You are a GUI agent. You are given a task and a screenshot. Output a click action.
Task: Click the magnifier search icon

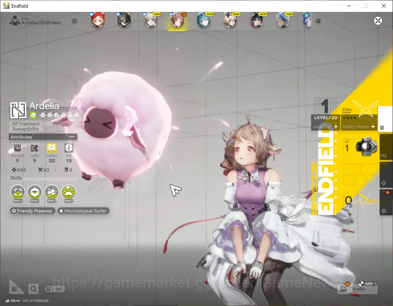coord(33,289)
